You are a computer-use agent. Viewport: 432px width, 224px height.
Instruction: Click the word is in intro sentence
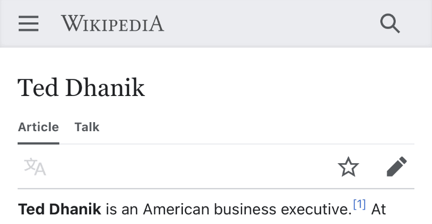tap(111, 209)
